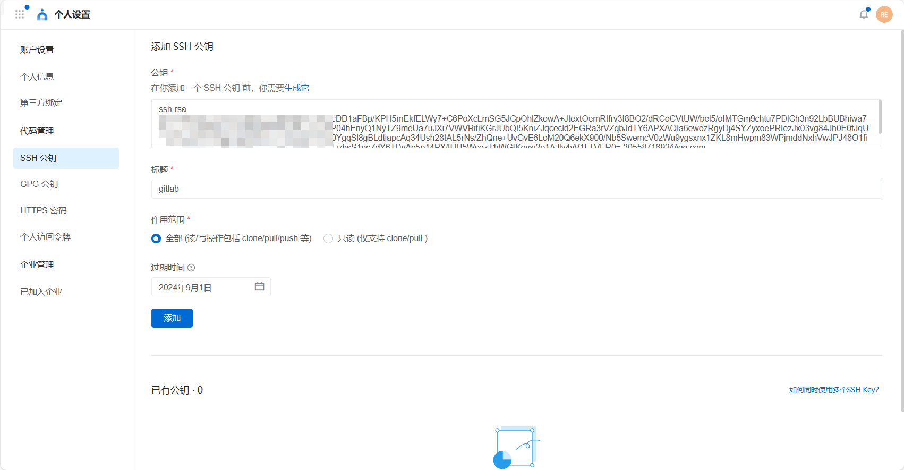Click the help icon beside 过期时间
904x470 pixels.
click(191, 268)
